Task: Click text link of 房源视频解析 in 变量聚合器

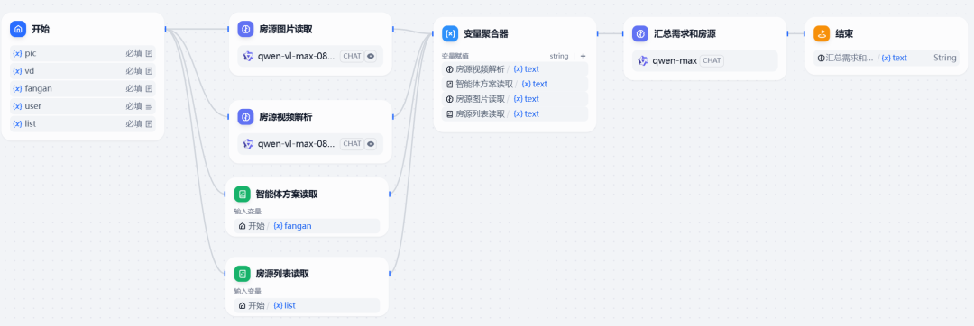Action: (526, 69)
